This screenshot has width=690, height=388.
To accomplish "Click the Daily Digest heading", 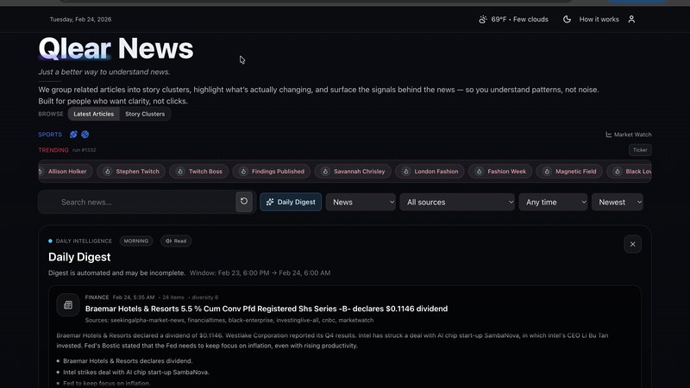I will 79,257.
